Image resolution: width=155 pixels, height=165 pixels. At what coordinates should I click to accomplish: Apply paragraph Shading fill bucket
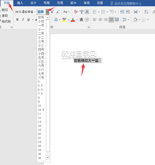pyautogui.click(x=135, y=20)
